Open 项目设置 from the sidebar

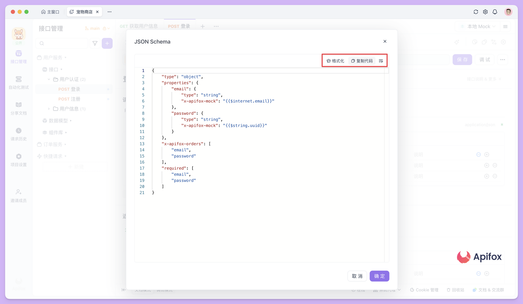pyautogui.click(x=18, y=159)
